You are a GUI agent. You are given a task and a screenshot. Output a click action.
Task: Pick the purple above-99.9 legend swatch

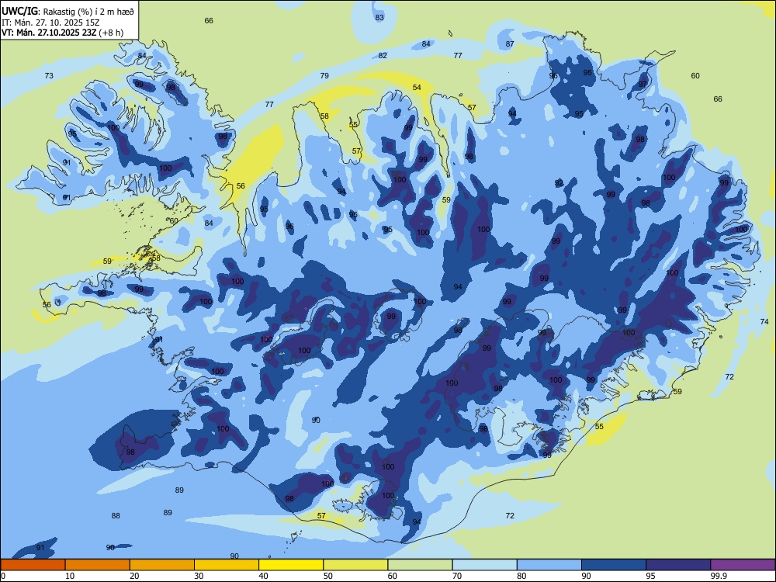(x=743, y=565)
